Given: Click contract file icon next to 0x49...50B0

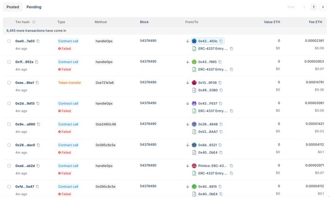Looking at the screenshot, I should click(194, 90).
